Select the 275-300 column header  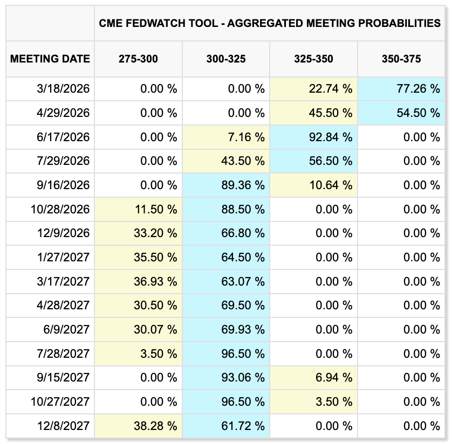point(139,59)
